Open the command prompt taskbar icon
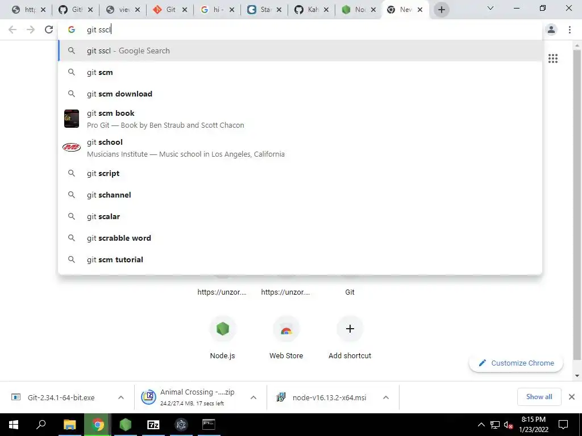582x436 pixels. point(209,425)
